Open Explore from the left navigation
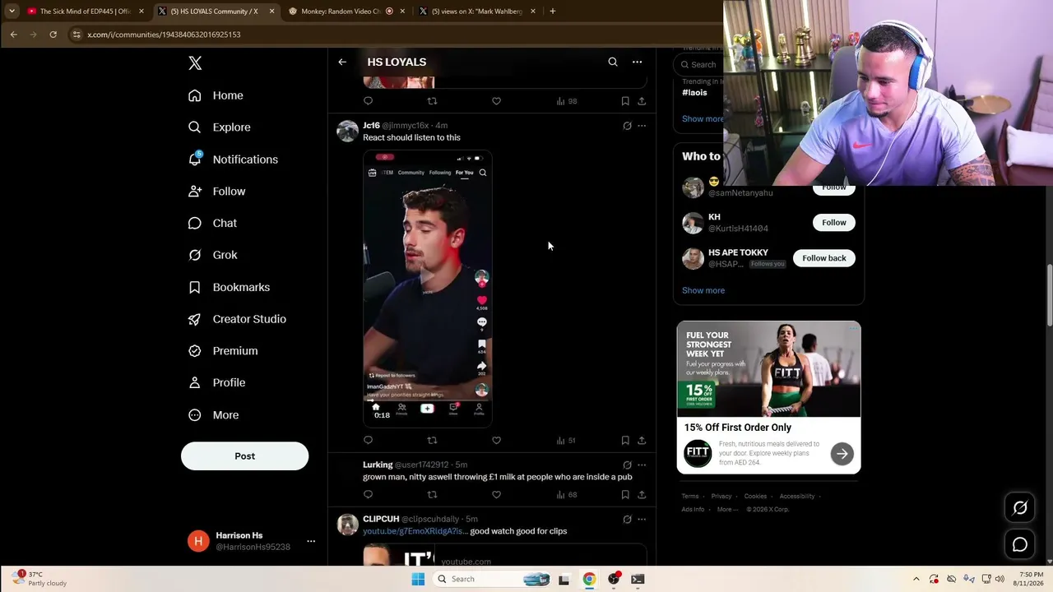This screenshot has width=1053, height=592. point(219,127)
